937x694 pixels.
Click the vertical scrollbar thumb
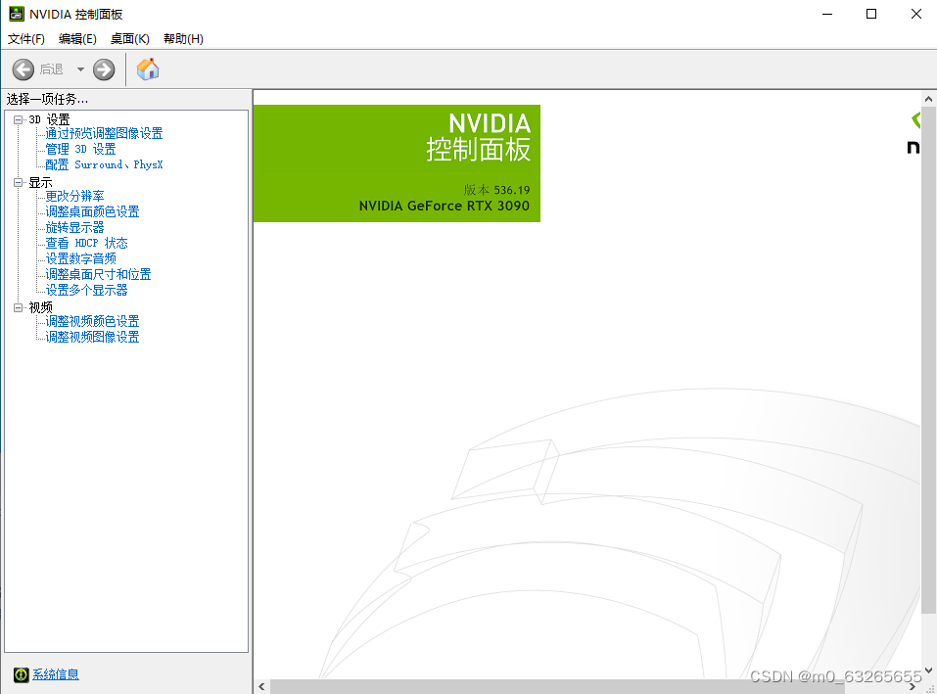click(x=928, y=360)
